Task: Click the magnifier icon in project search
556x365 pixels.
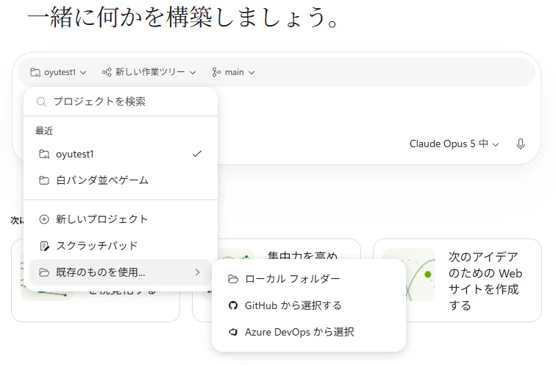Action: [x=41, y=102]
